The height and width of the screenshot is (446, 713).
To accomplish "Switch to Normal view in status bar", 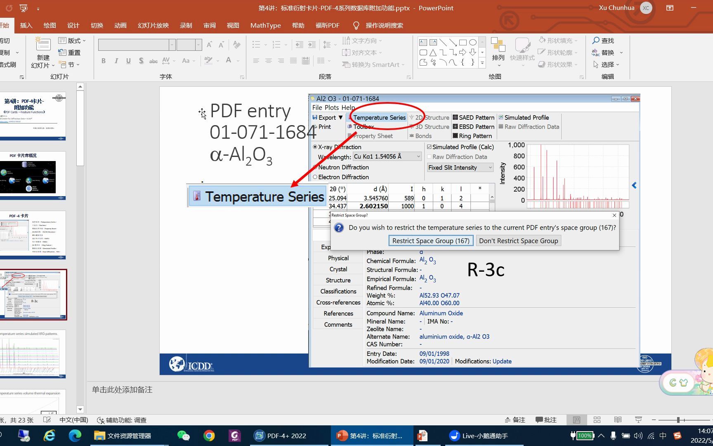I will pyautogui.click(x=576, y=420).
